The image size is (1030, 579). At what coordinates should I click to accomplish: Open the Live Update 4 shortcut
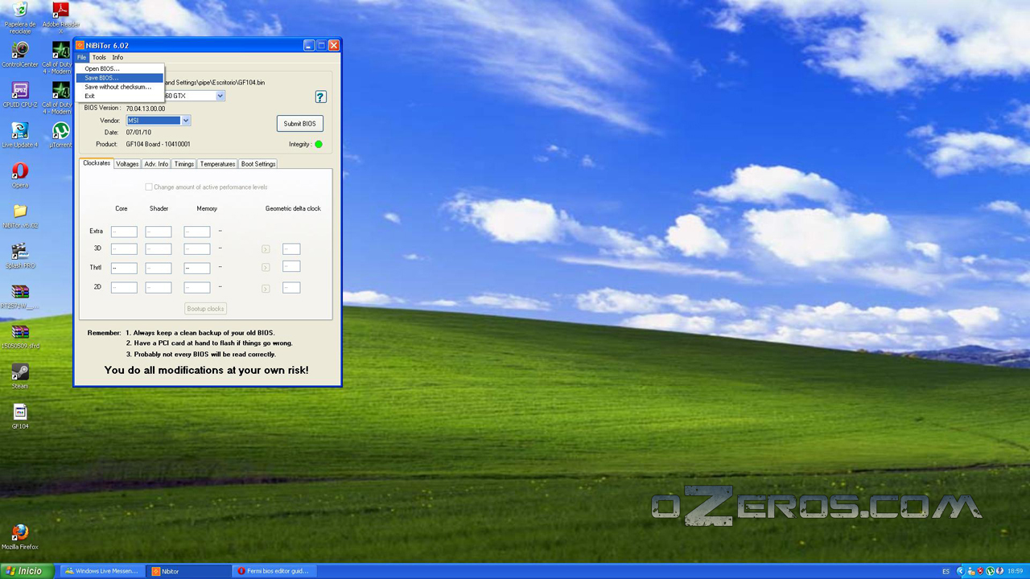(x=20, y=135)
